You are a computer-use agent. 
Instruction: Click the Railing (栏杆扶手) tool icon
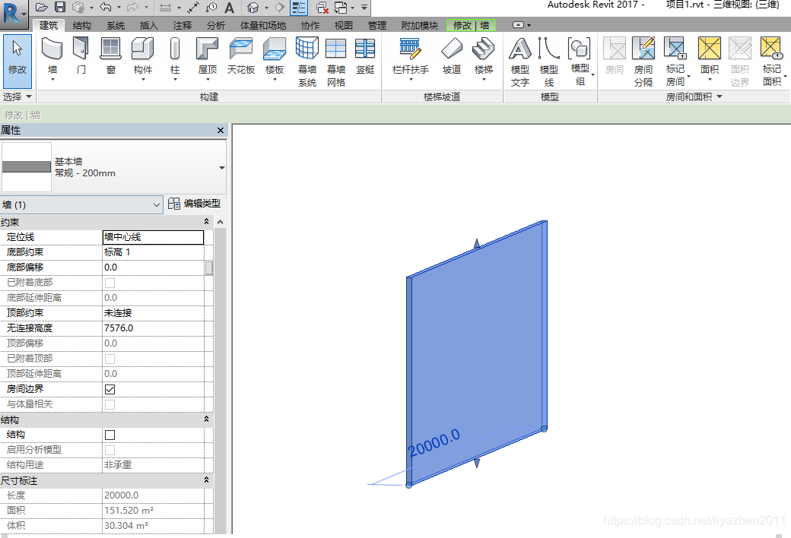pos(411,50)
